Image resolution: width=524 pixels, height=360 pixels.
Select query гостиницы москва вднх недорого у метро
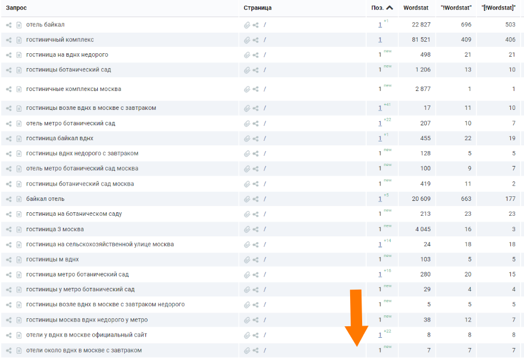(x=87, y=320)
